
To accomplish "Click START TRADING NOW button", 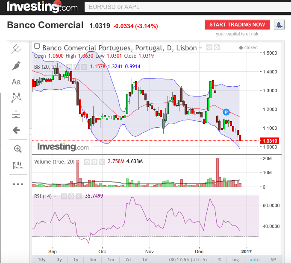I will coord(237,24).
